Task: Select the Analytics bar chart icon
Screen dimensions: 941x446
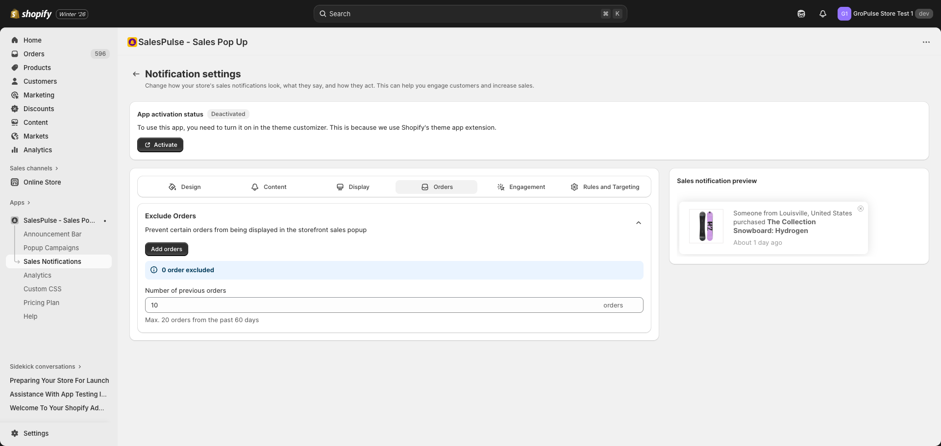Action: coord(15,150)
